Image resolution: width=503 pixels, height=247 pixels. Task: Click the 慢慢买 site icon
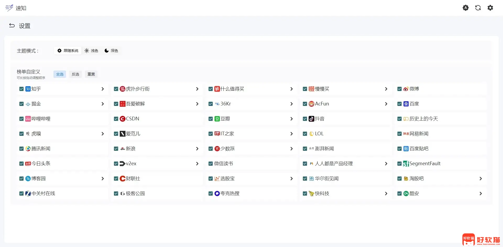[311, 89]
